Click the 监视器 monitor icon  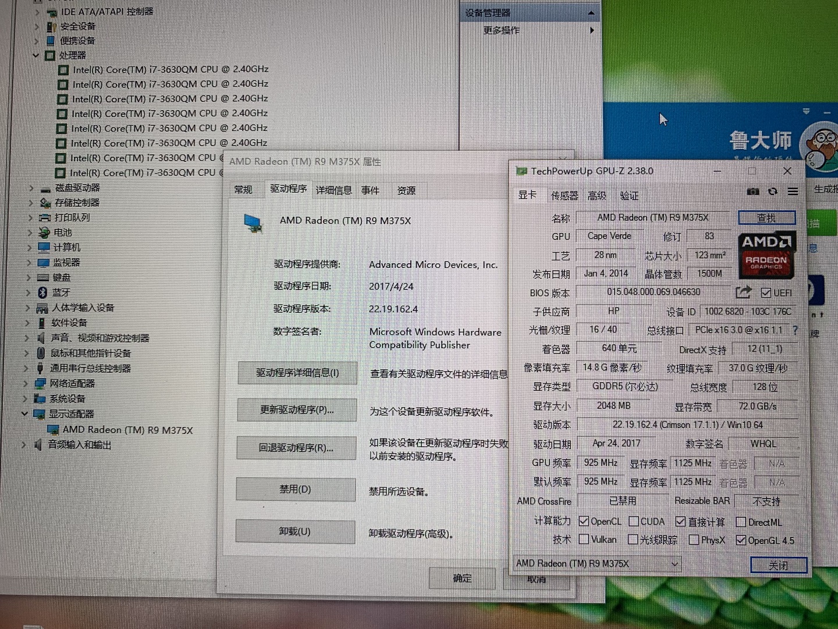point(44,263)
